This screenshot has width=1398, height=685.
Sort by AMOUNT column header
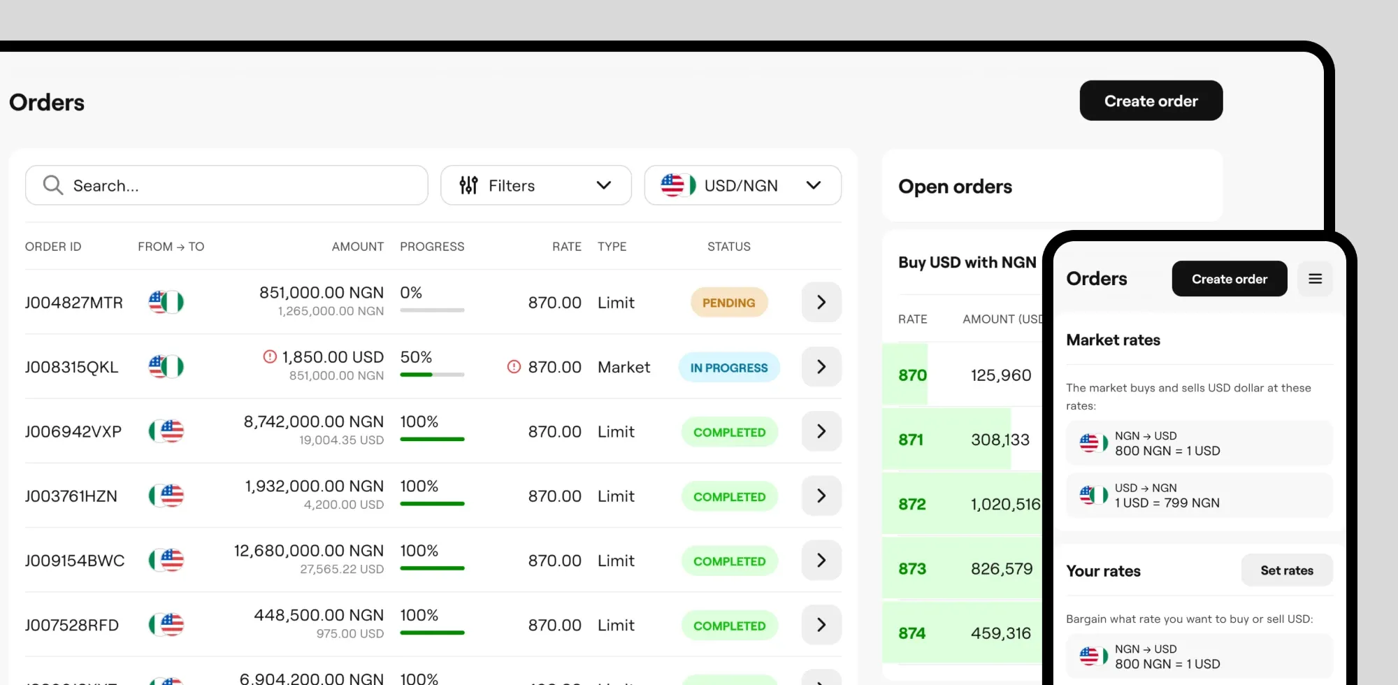(x=358, y=247)
